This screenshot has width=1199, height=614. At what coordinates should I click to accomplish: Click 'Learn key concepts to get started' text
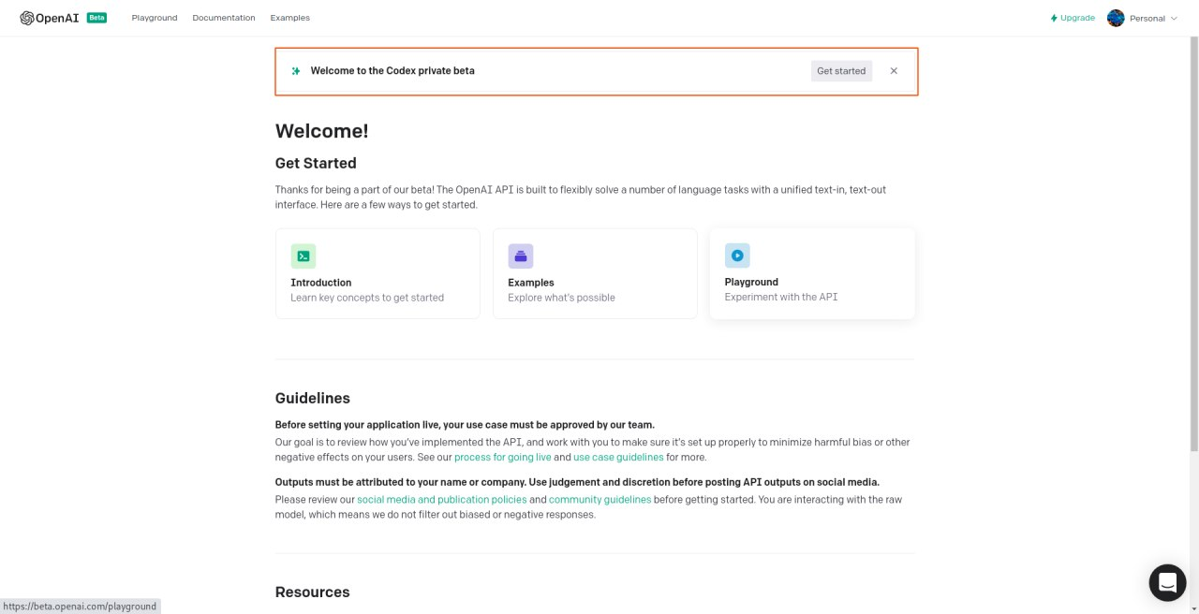(367, 298)
